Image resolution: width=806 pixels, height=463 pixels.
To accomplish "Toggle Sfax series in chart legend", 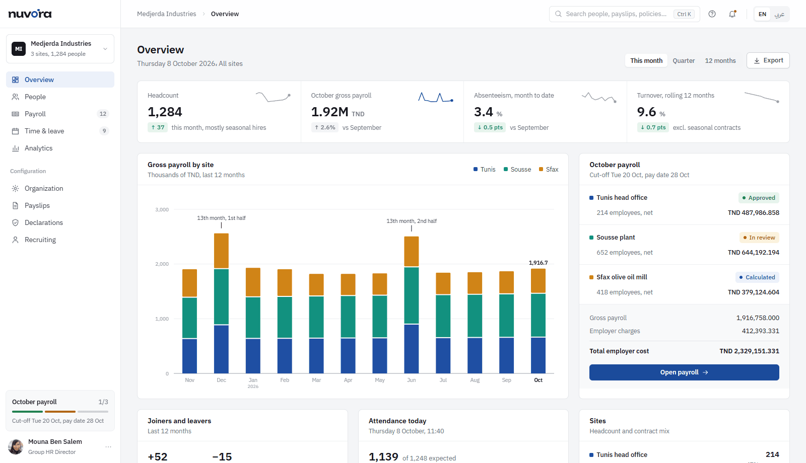I will 549,170.
